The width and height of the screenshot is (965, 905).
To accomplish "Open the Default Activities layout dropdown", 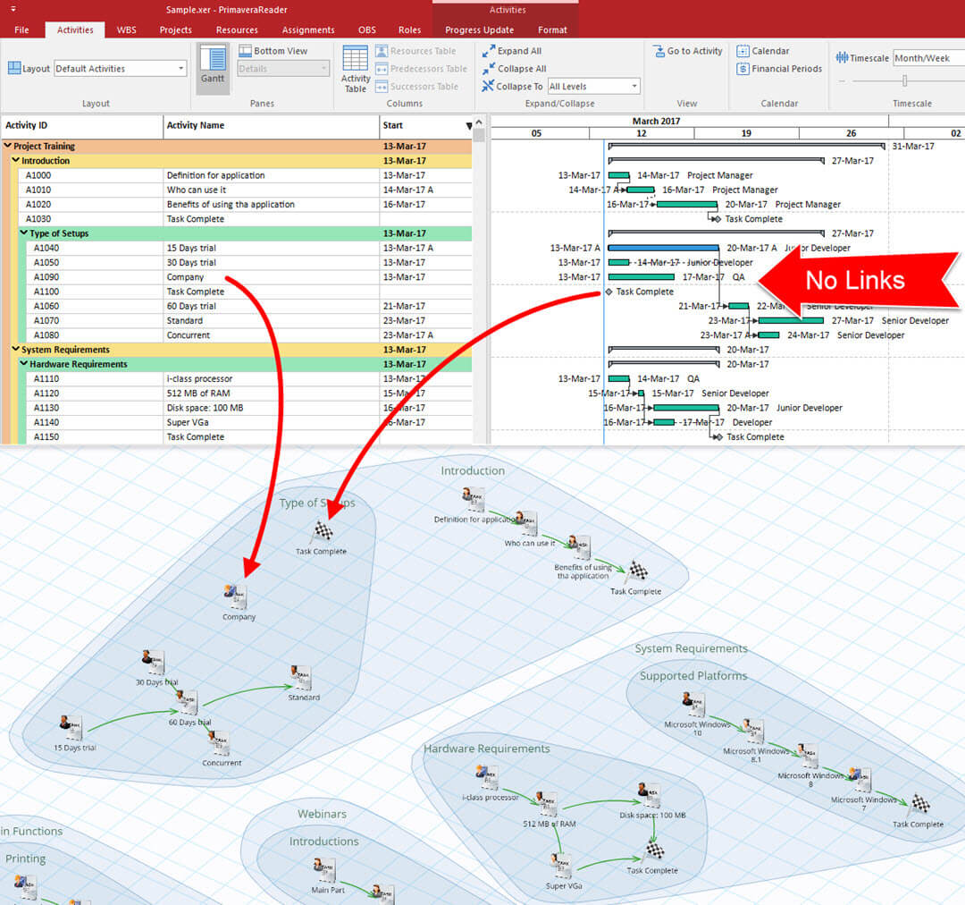I will click(120, 69).
